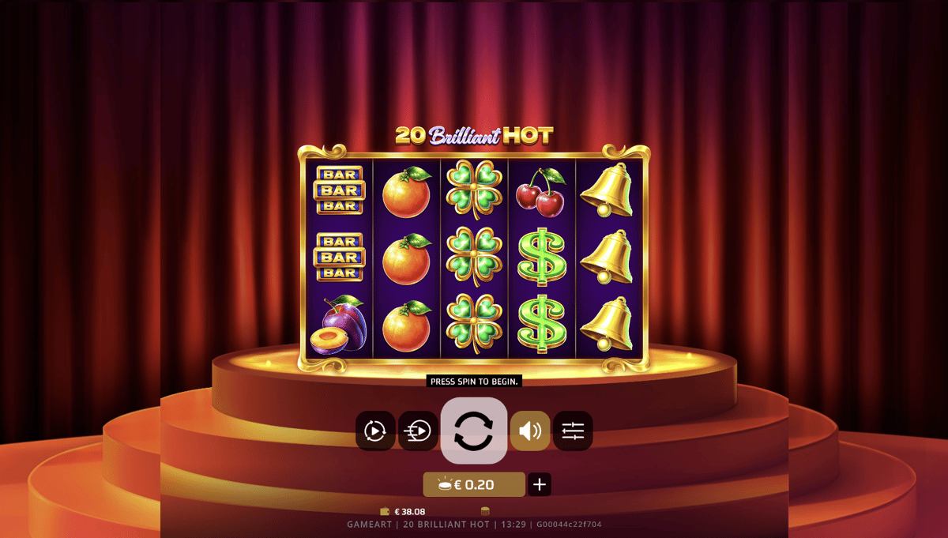
Task: Click the GAMEART provider label
Action: point(371,525)
